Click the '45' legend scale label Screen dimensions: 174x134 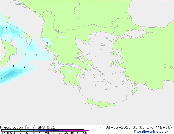(78, 133)
